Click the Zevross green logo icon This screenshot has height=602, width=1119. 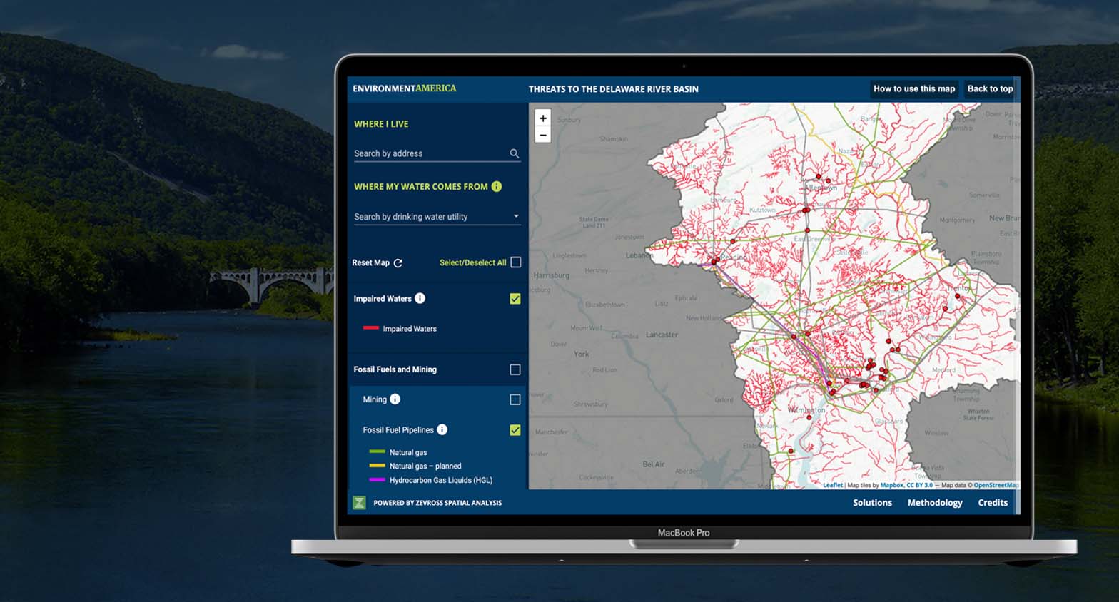(x=360, y=503)
